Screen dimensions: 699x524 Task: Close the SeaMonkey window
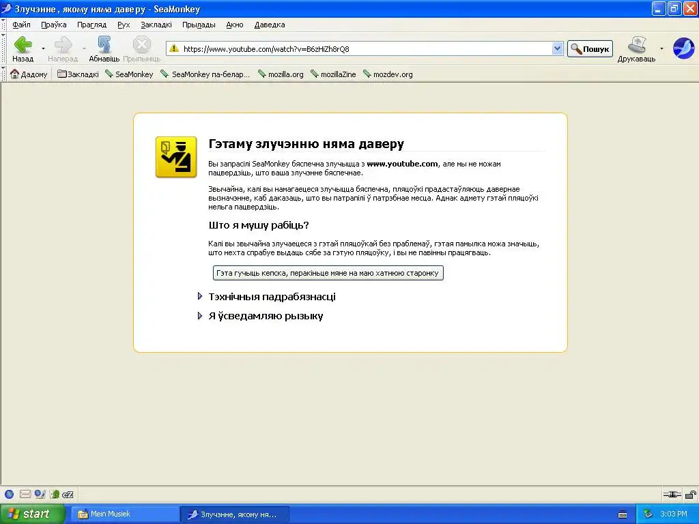pos(690,8)
